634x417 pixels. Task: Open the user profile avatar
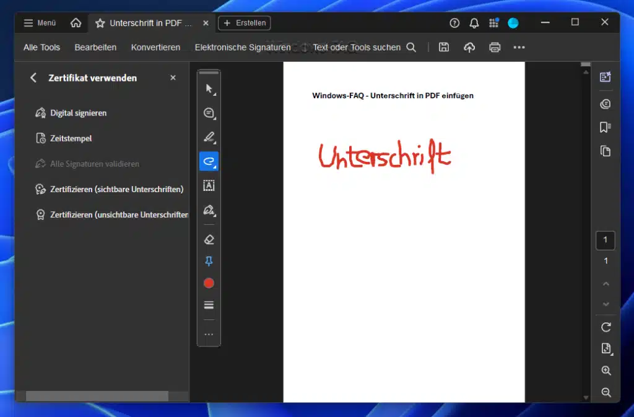tap(513, 23)
